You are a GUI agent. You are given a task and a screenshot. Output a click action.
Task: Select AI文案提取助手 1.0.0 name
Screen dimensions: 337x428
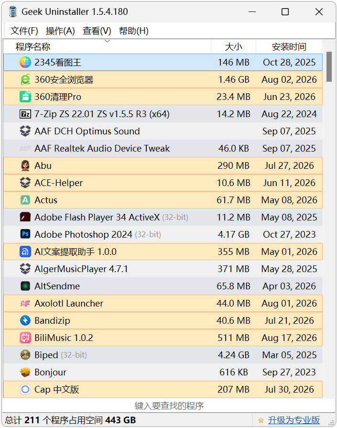pyautogui.click(x=76, y=252)
